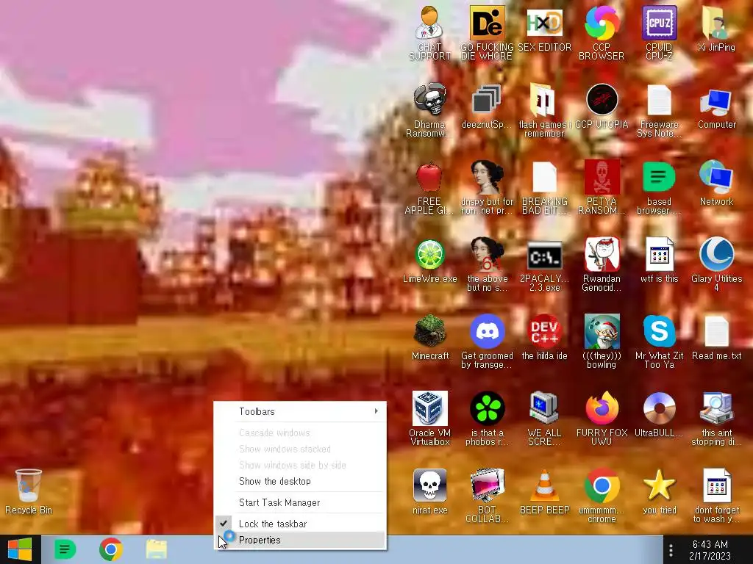Image resolution: width=753 pixels, height=564 pixels.
Task: Open the Computer desktop icon
Action: pos(716,106)
